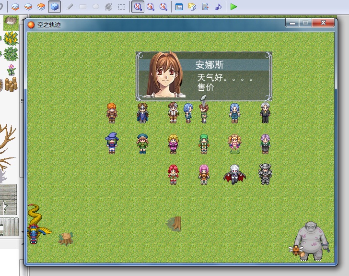Pick the dashed Select tool
Viewport: 349px width, 276px height.
(x=122, y=7)
